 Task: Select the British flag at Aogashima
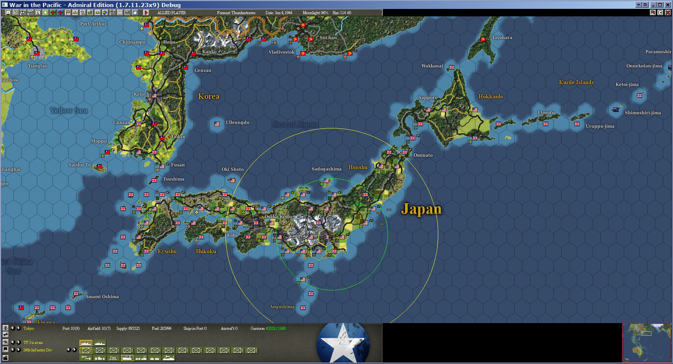303,308
